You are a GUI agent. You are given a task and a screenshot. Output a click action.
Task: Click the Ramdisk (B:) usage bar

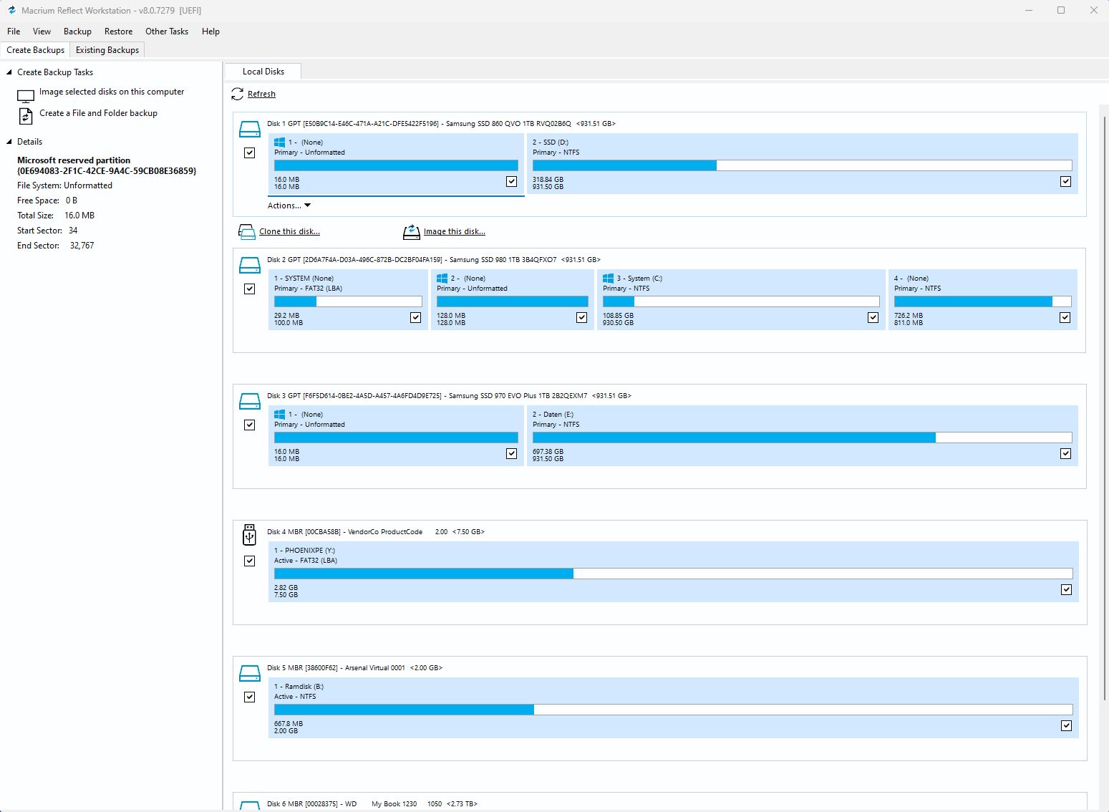pyautogui.click(x=673, y=710)
